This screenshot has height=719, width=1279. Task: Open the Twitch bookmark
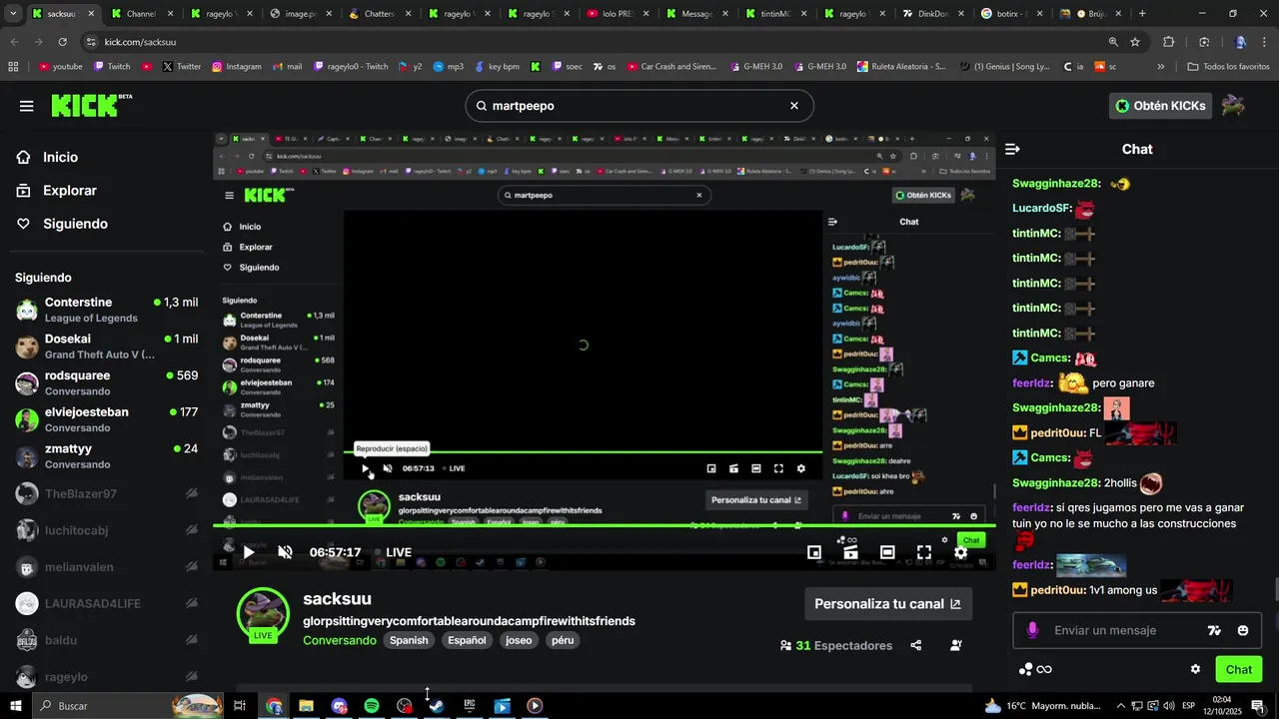point(112,67)
